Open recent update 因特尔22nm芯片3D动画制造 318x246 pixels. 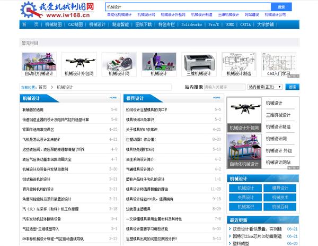[x=257, y=236]
